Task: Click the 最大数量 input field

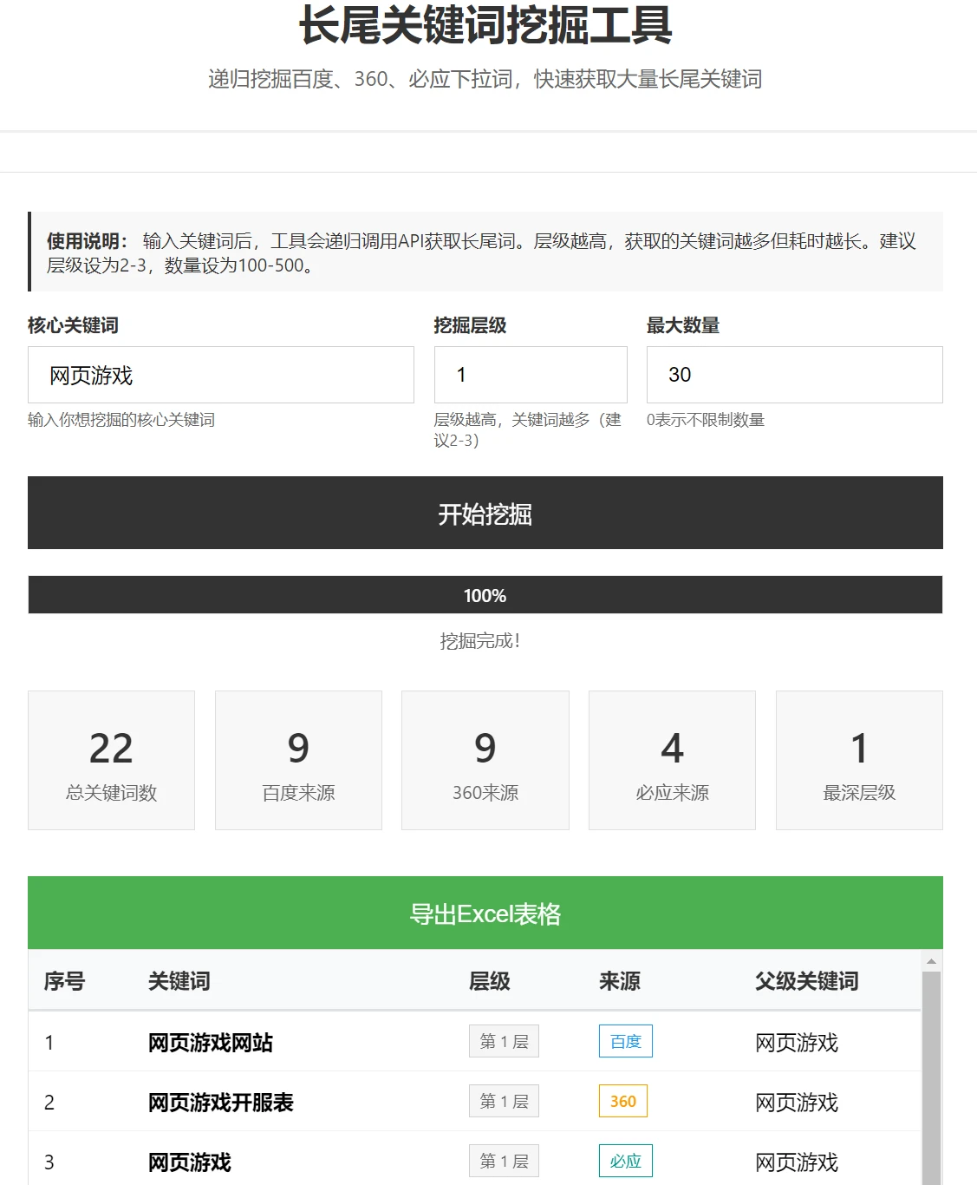Action: [x=794, y=375]
